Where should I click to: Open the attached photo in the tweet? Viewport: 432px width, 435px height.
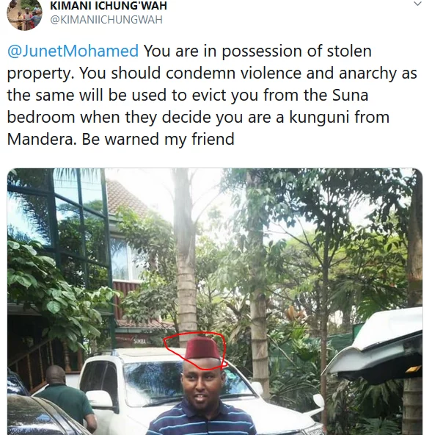pyautogui.click(x=215, y=301)
